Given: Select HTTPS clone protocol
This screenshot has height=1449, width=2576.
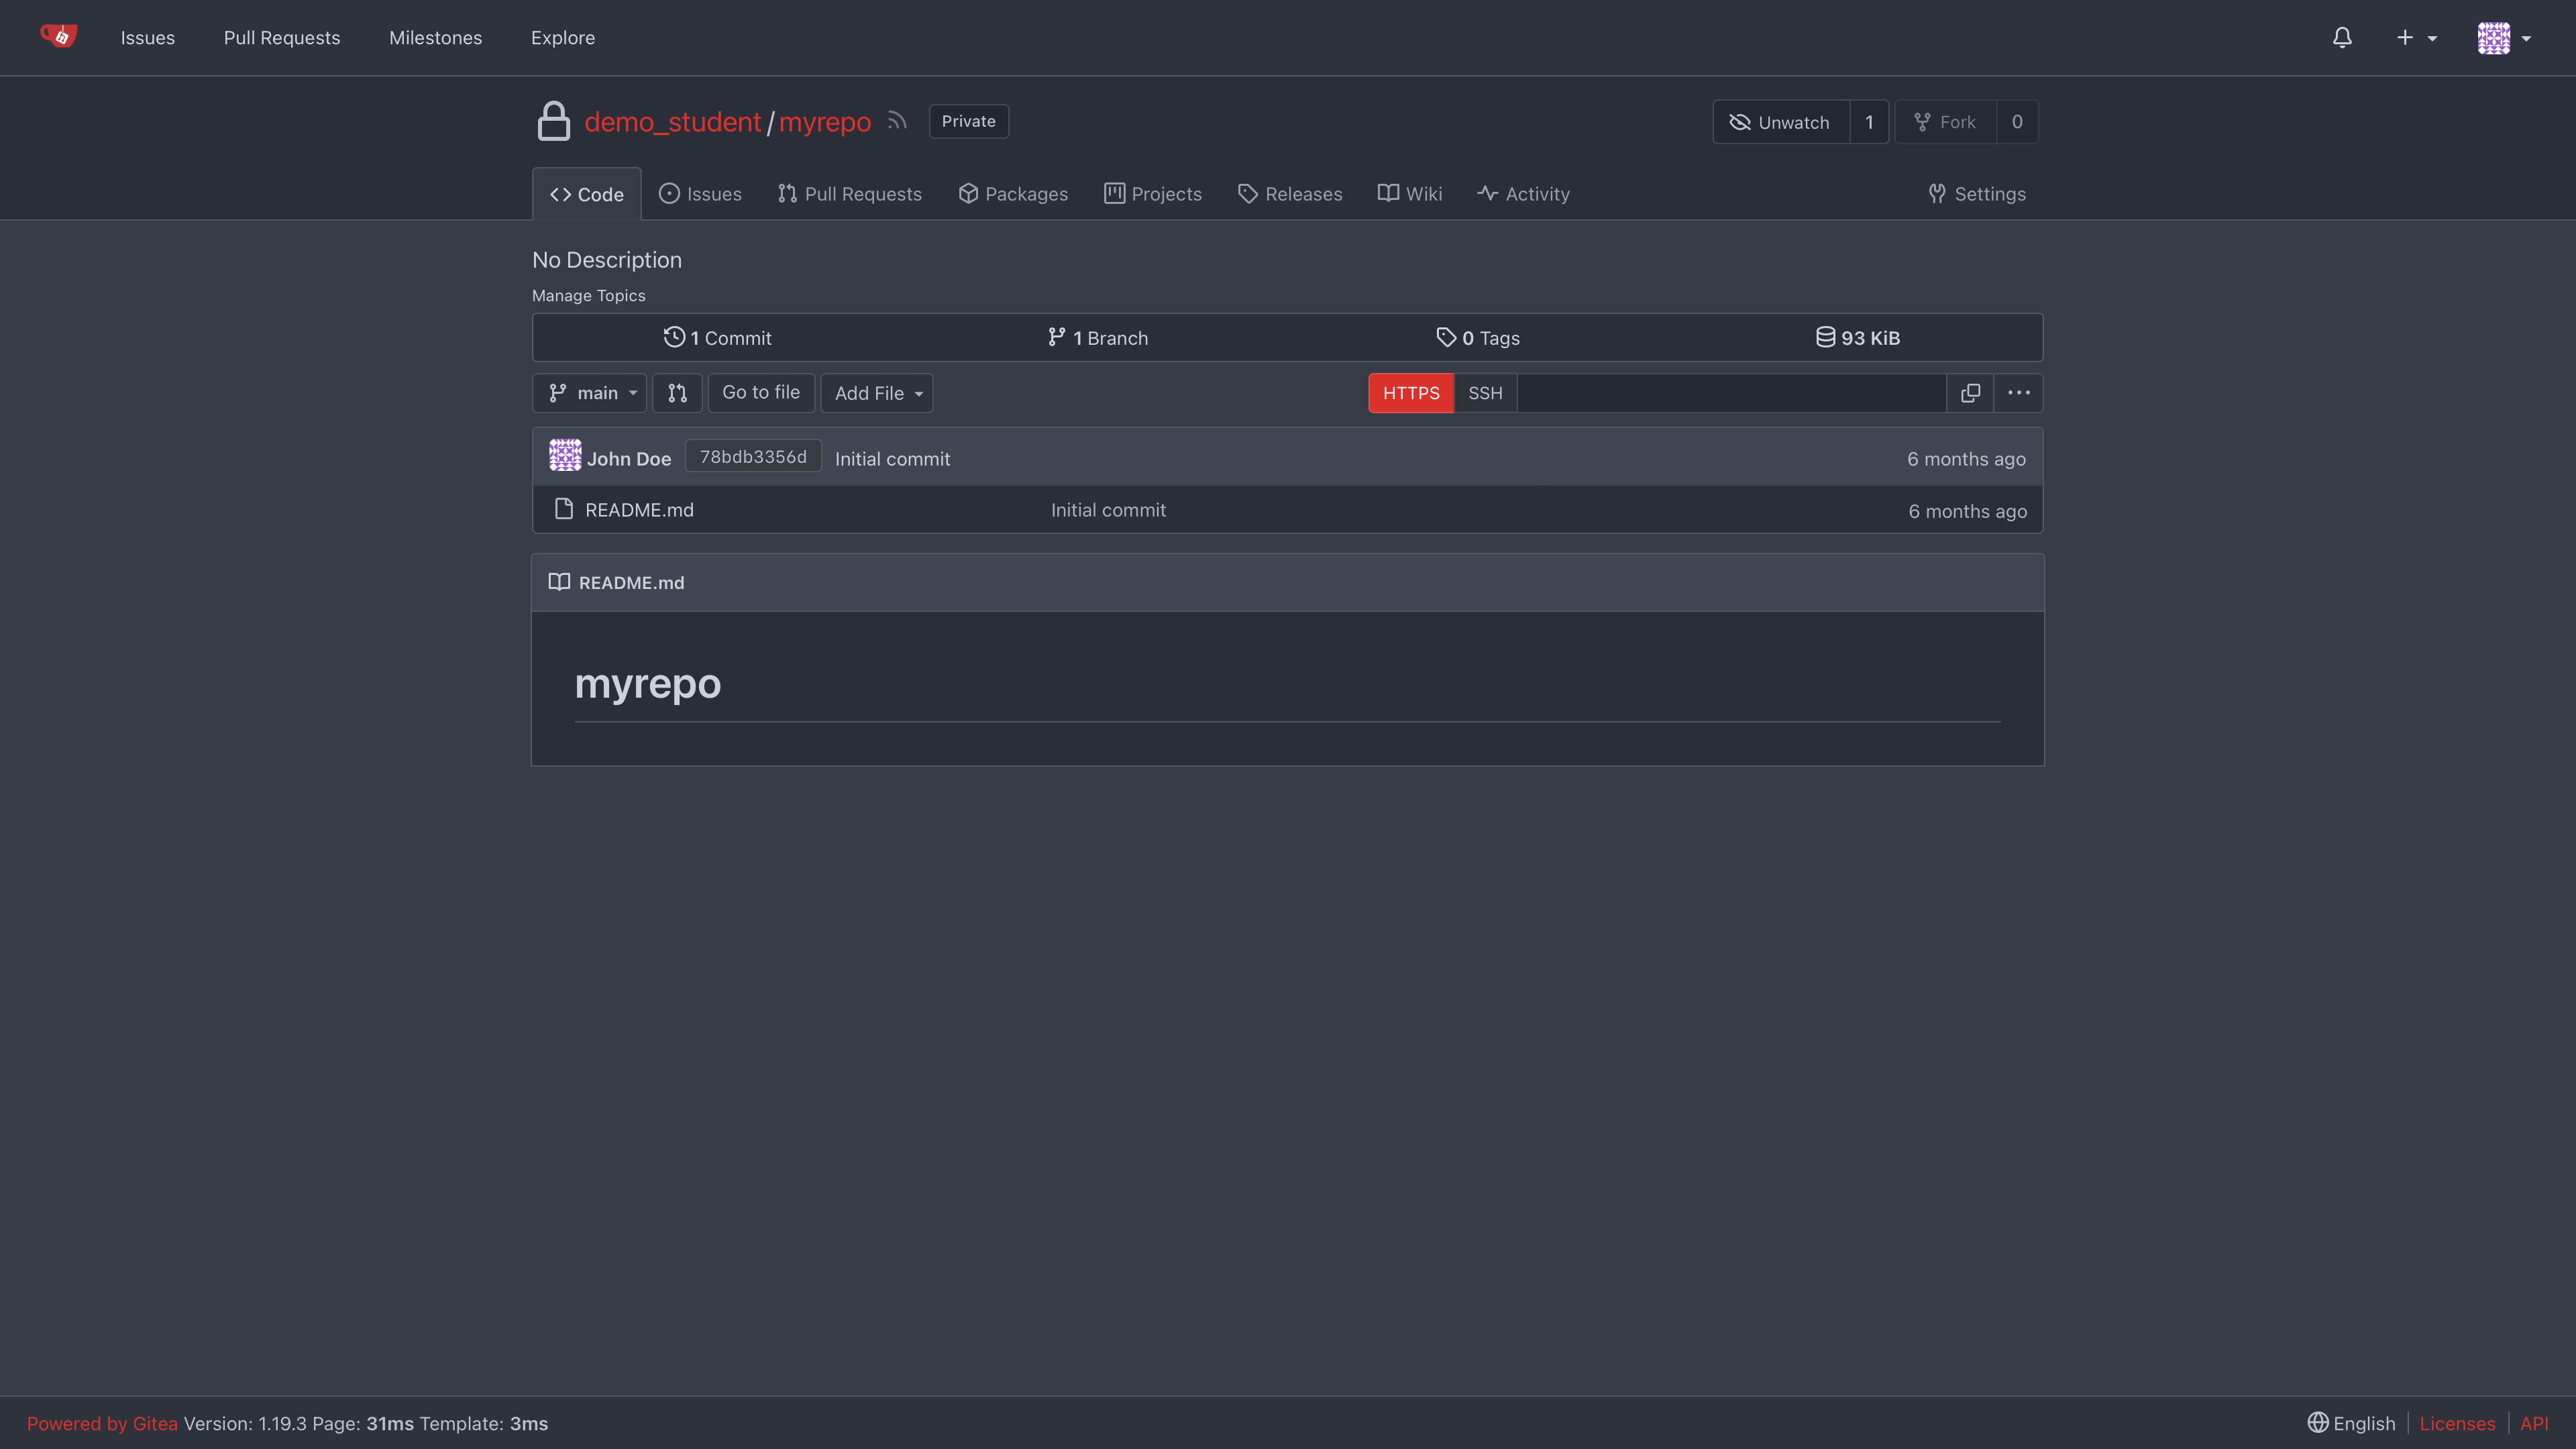Looking at the screenshot, I should coord(1410,393).
